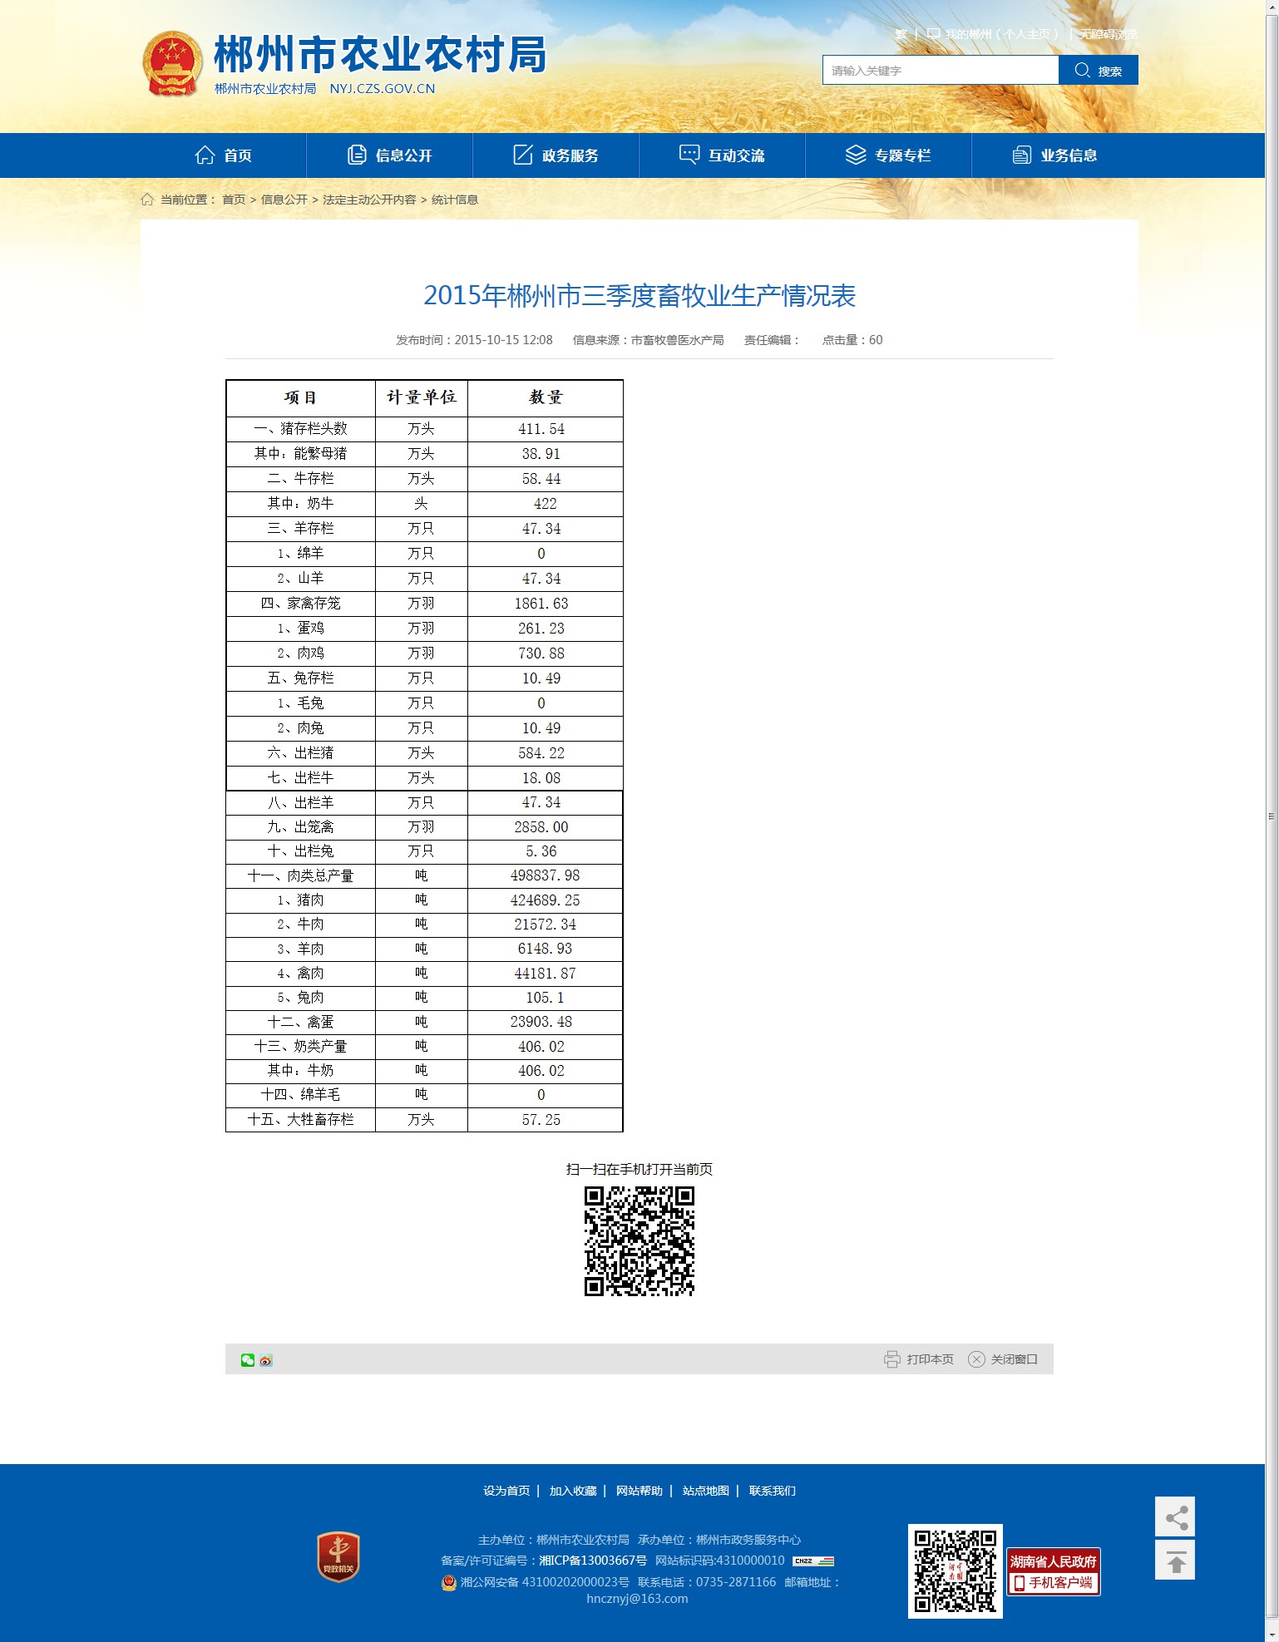Click the 十一、肉类总产量 table cell
This screenshot has width=1279, height=1642.
click(301, 875)
